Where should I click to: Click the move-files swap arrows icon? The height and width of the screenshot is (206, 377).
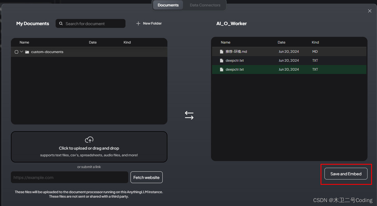click(x=189, y=115)
